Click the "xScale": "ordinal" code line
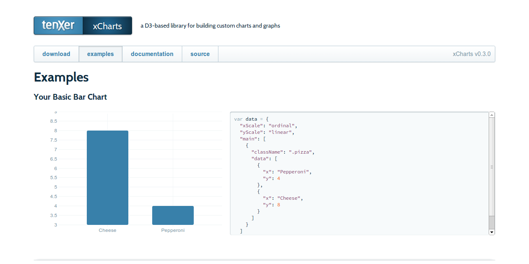 tap(268, 126)
